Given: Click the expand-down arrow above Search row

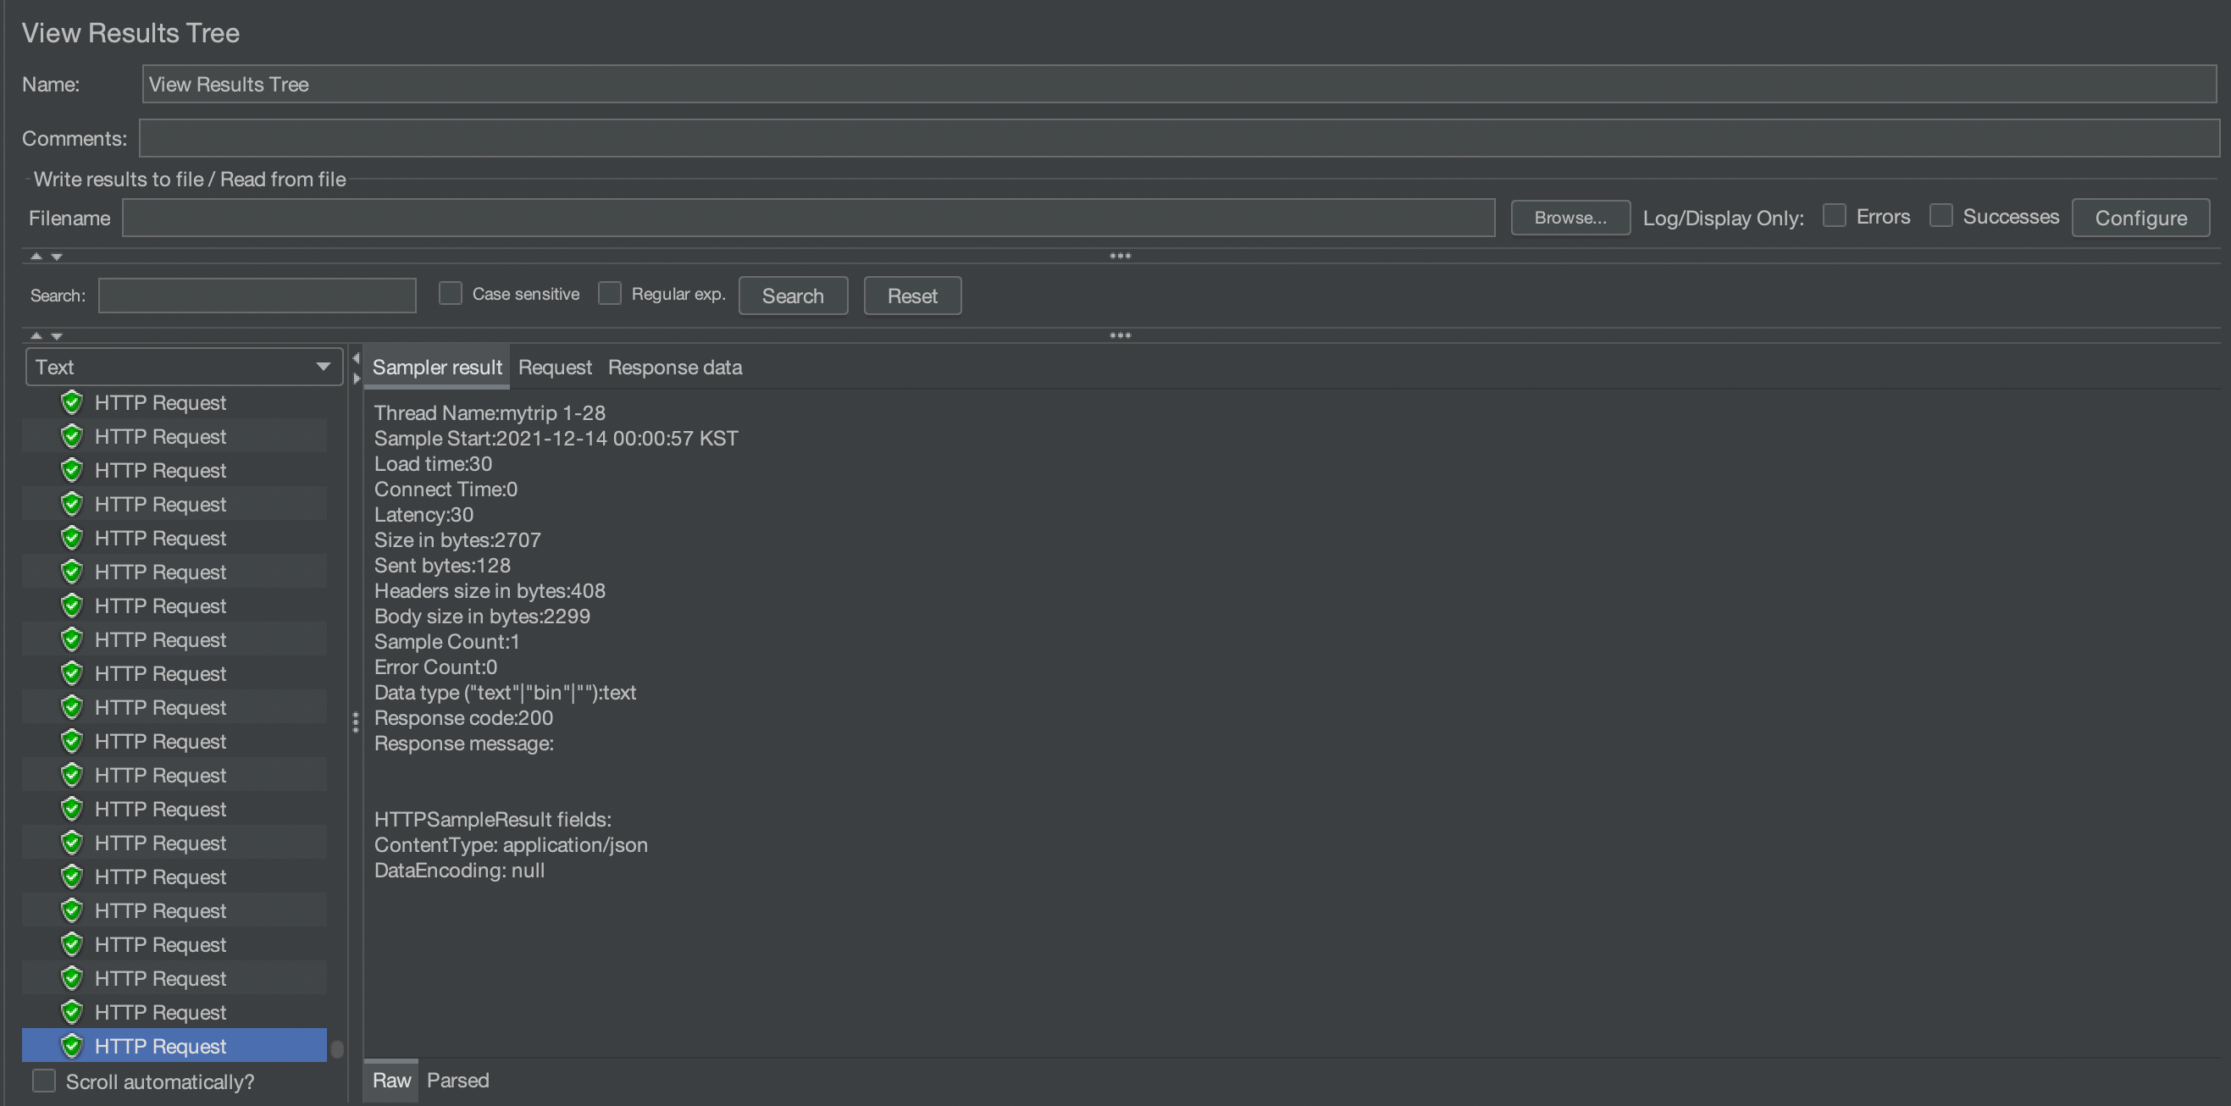Looking at the screenshot, I should [x=57, y=257].
